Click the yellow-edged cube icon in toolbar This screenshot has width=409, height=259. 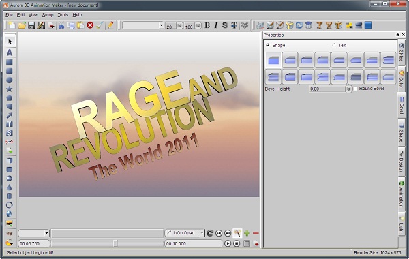point(289,25)
